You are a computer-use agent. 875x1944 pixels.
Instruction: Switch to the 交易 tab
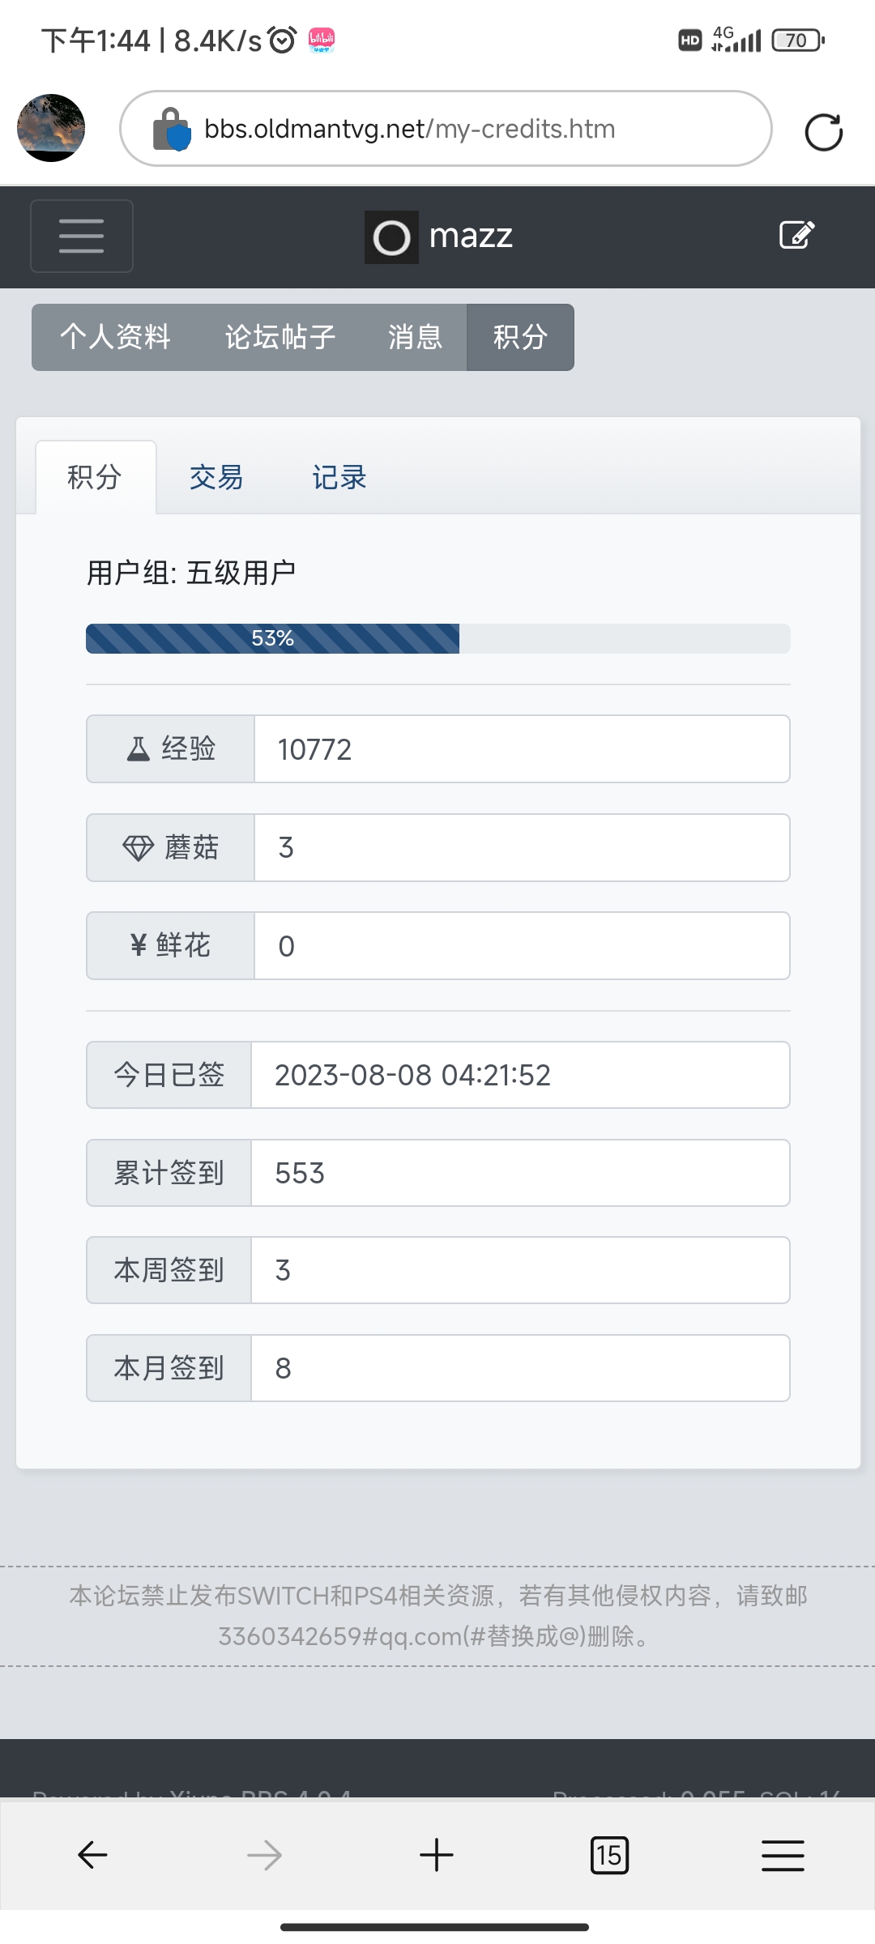[x=216, y=477]
